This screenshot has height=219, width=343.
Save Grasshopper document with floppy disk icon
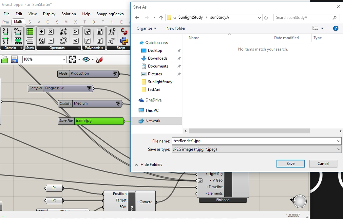[14, 59]
